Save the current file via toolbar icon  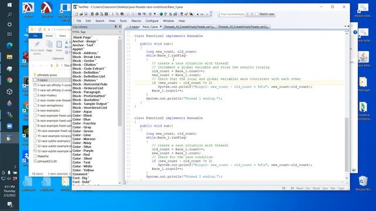86,14
